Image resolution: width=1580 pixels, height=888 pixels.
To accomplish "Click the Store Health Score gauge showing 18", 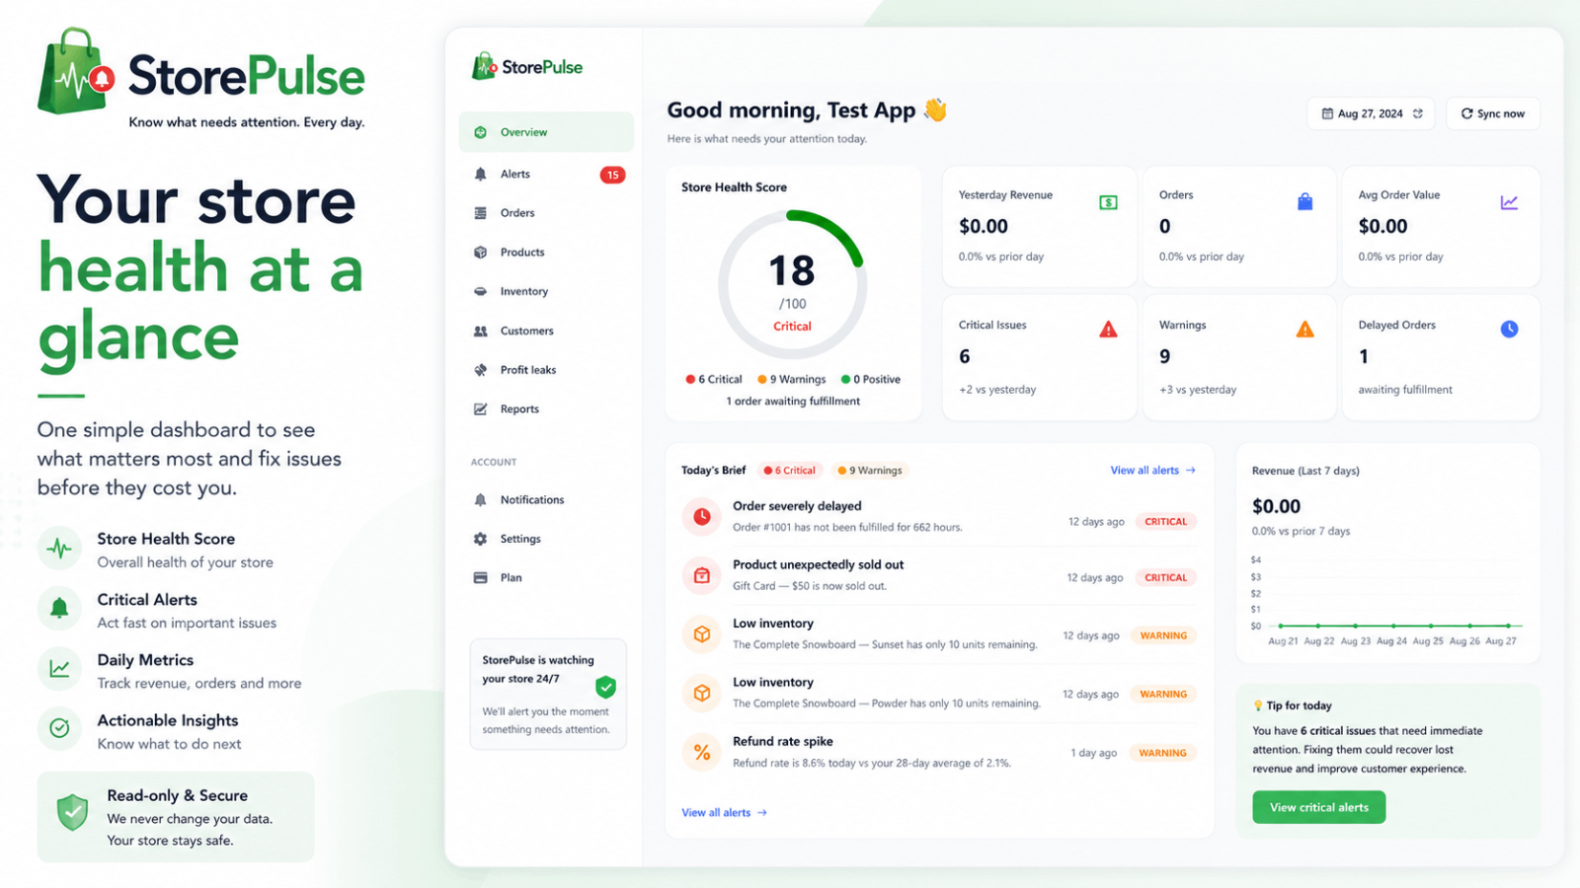I will pos(792,285).
